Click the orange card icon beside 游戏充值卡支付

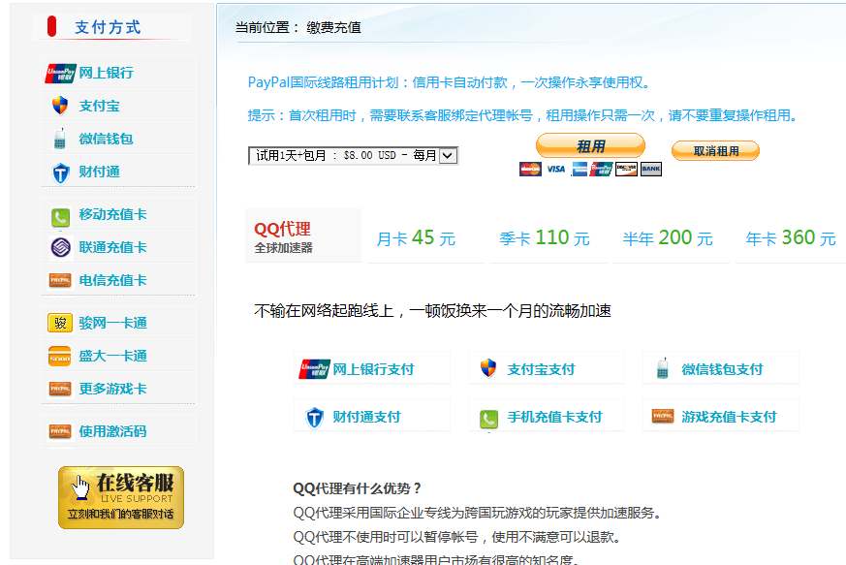click(x=663, y=417)
